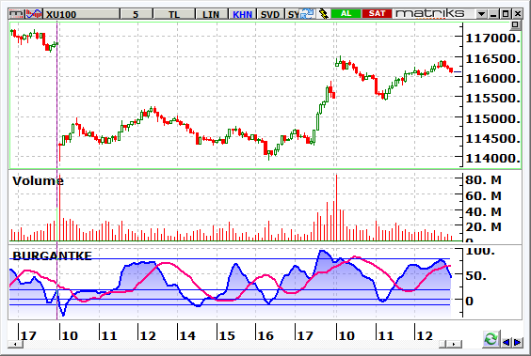Toggle LIN linear scale
This screenshot has width=531, height=356.
click(x=211, y=14)
